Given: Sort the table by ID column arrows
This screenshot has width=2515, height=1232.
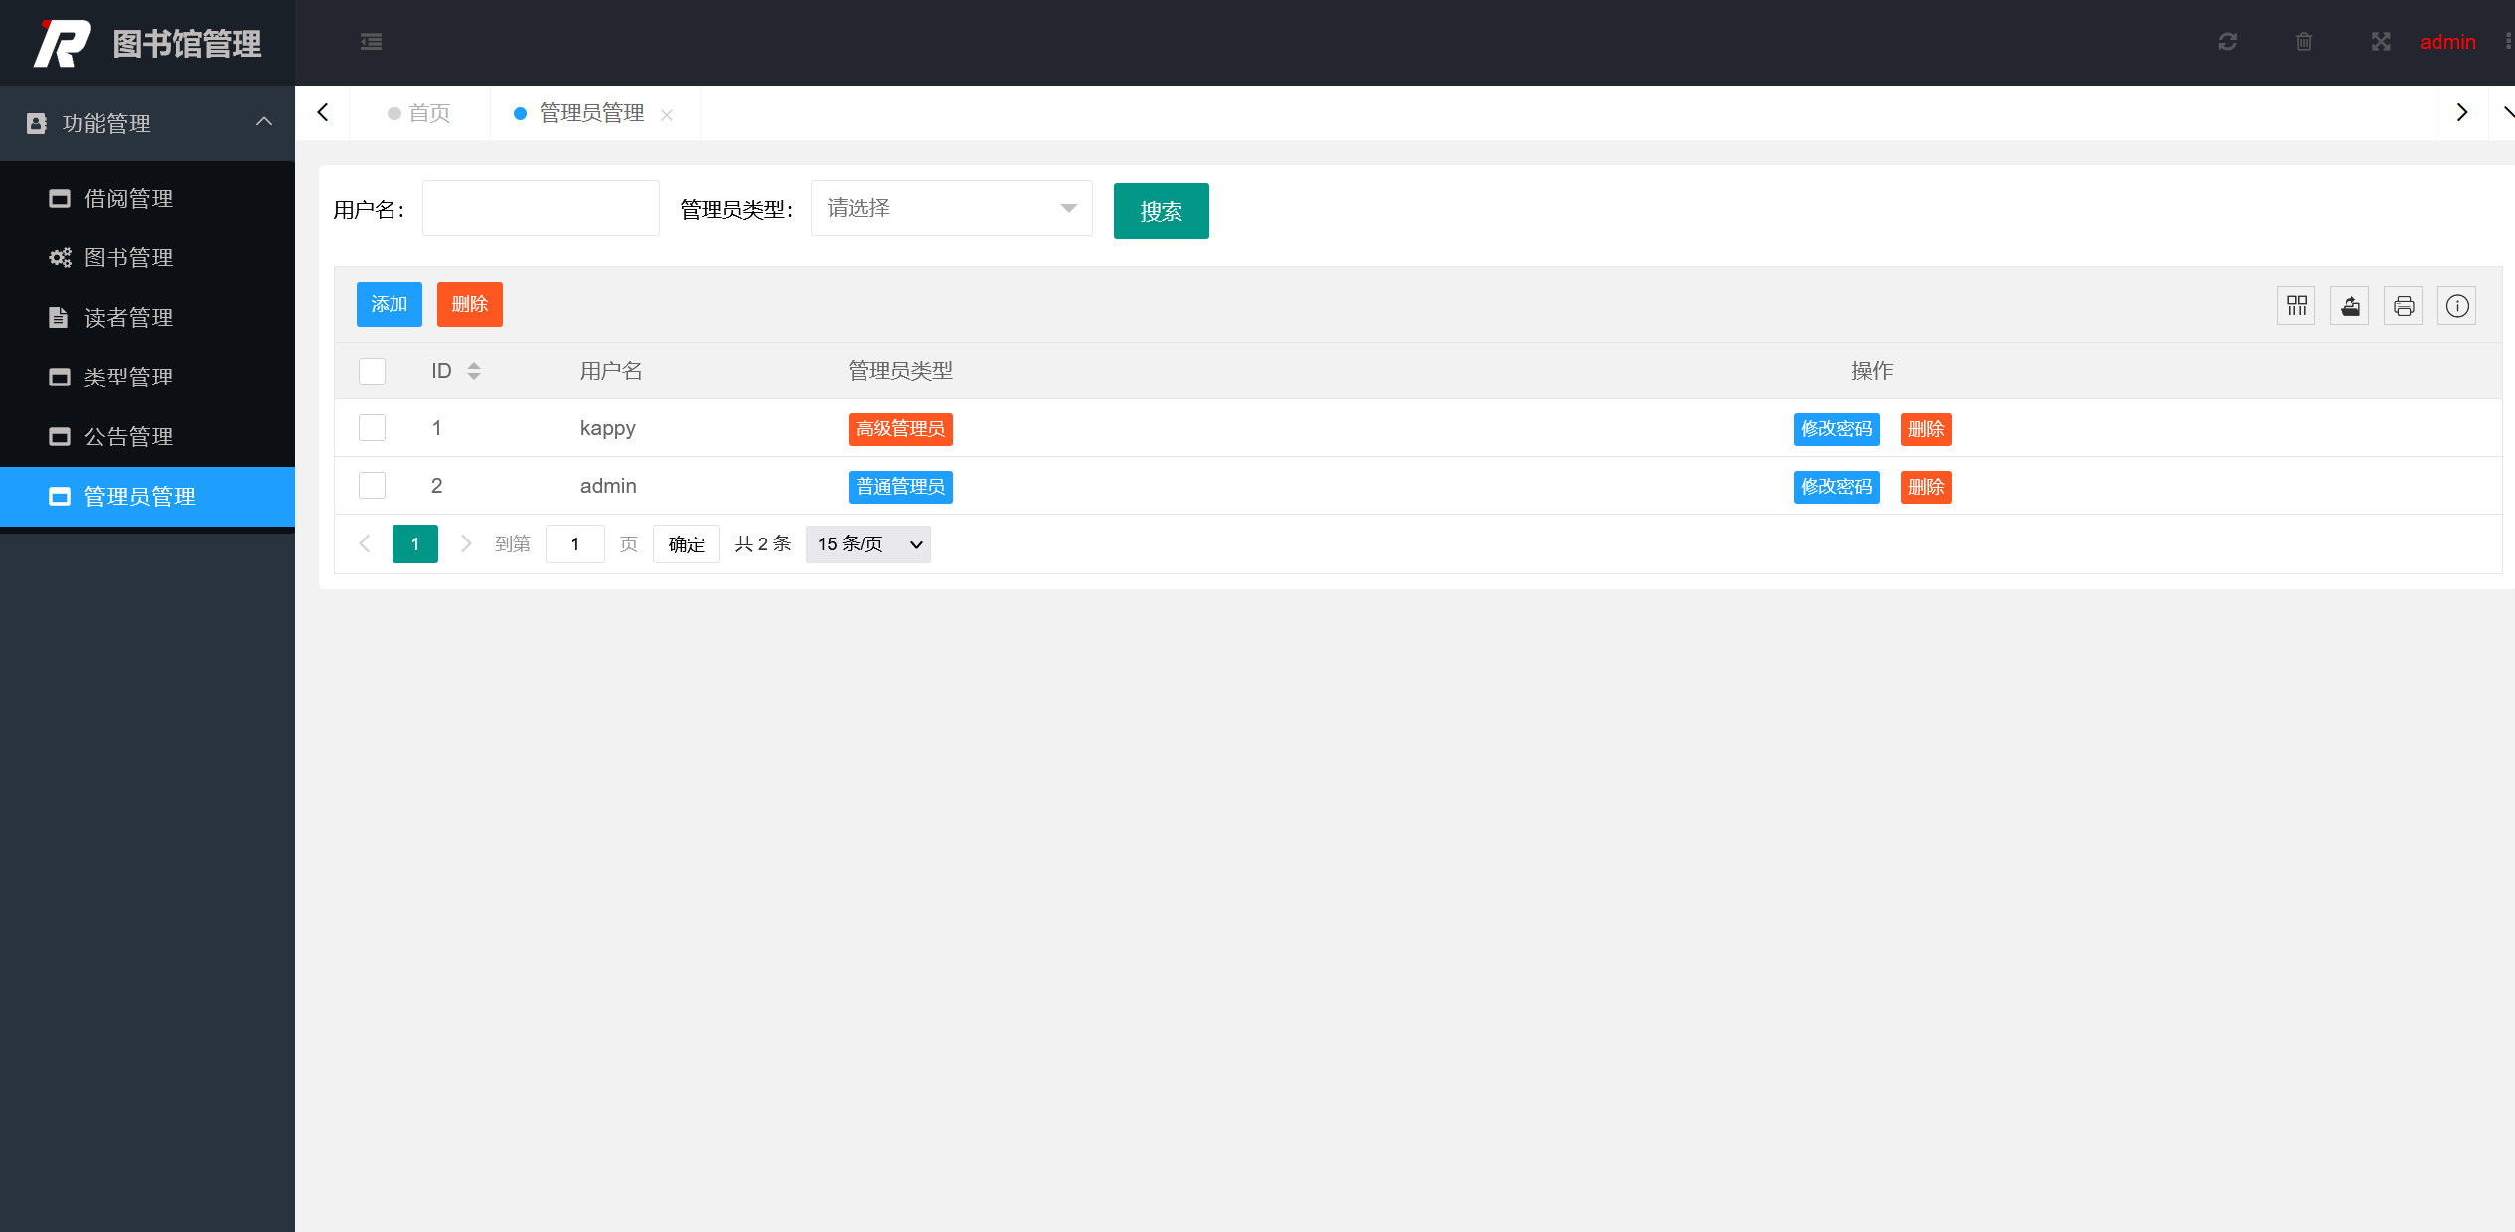Looking at the screenshot, I should coord(474,371).
